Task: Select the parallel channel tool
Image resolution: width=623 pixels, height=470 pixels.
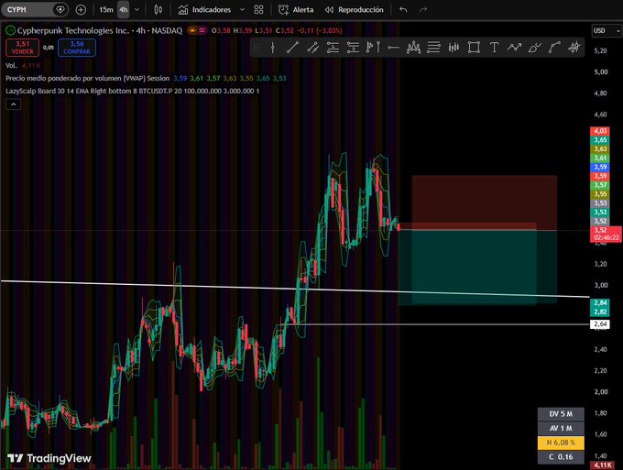Action: point(312,48)
